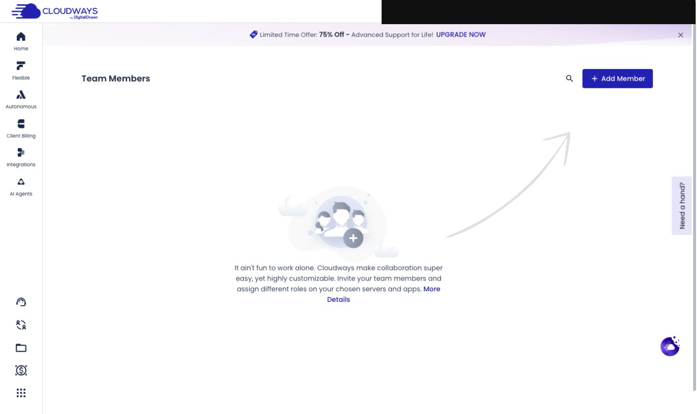This screenshot has height=414, width=697.
Task: Open the Home section in sidebar
Action: [x=21, y=42]
